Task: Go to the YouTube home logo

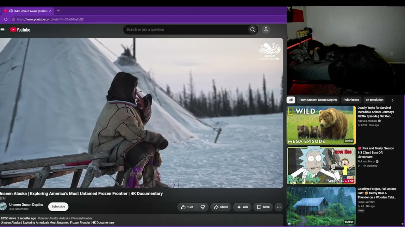Action: [20, 30]
